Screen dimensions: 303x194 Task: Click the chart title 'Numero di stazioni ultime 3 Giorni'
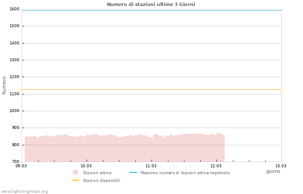click(151, 4)
